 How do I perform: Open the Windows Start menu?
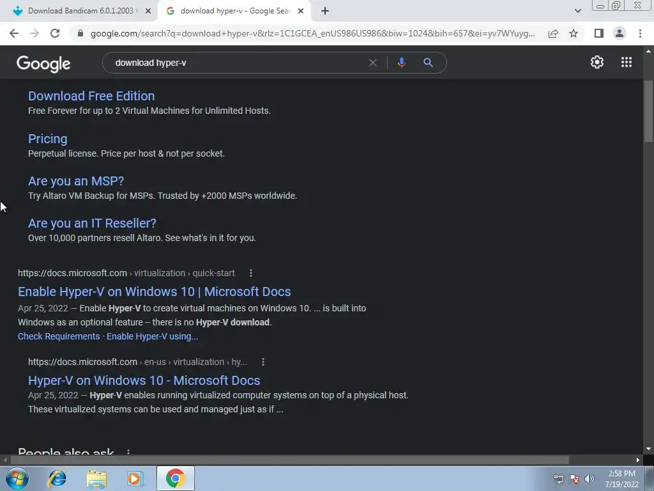(17, 478)
